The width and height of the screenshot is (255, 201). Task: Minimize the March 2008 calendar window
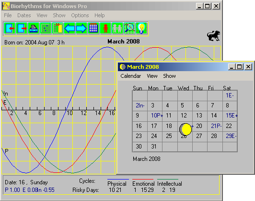pos(232,67)
